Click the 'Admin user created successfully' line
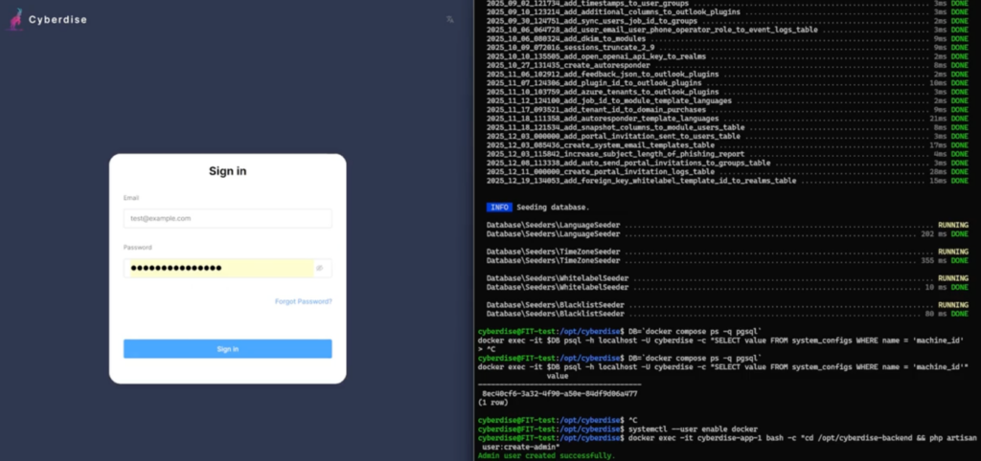Viewport: 981px width, 461px height. coord(546,455)
